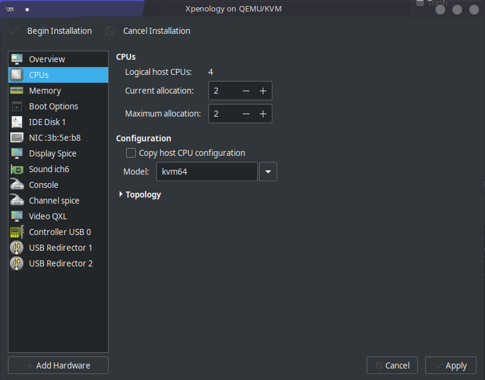Select Console entry in hardware list
Image resolution: width=485 pixels, height=380 pixels.
click(x=58, y=185)
